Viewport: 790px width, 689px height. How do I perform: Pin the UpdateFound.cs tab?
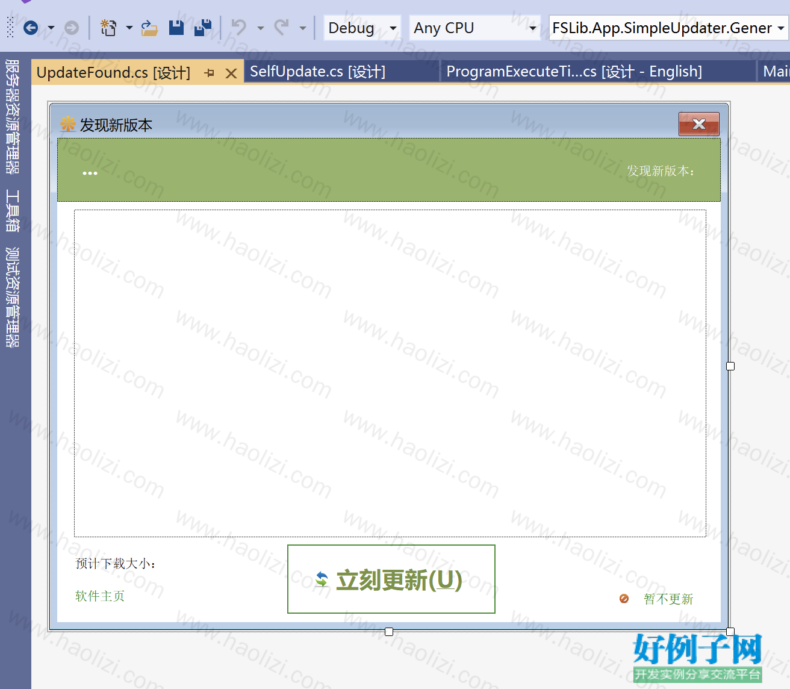(x=210, y=73)
